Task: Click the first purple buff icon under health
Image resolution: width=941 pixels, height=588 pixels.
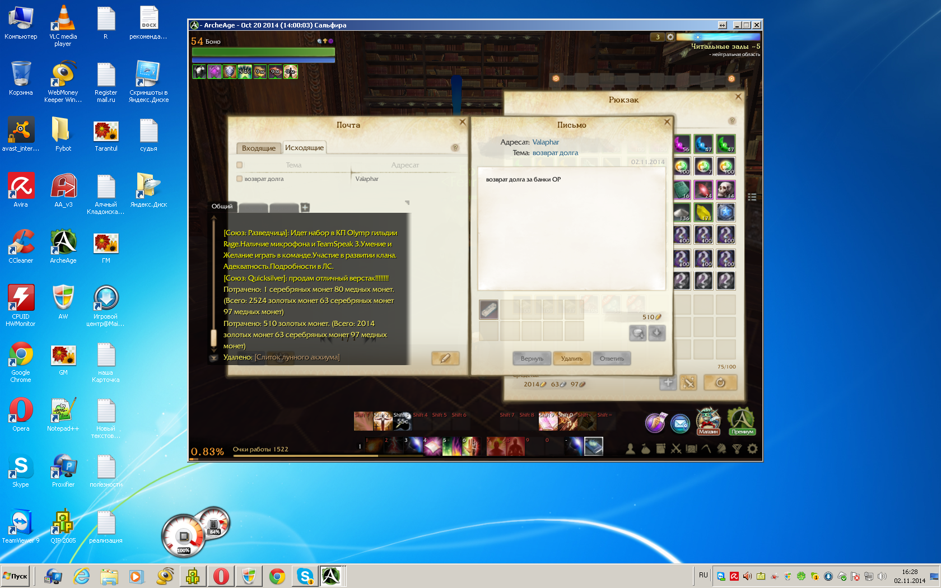Action: click(x=215, y=72)
